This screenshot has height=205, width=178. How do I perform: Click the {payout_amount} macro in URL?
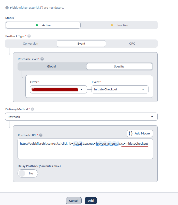(107, 144)
